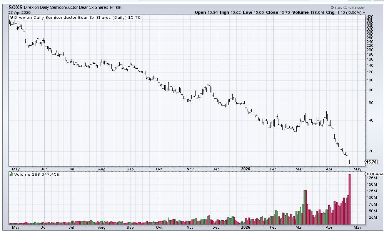Click the 100 price axis label
The width and height of the screenshot is (384, 231).
[x=370, y=80]
